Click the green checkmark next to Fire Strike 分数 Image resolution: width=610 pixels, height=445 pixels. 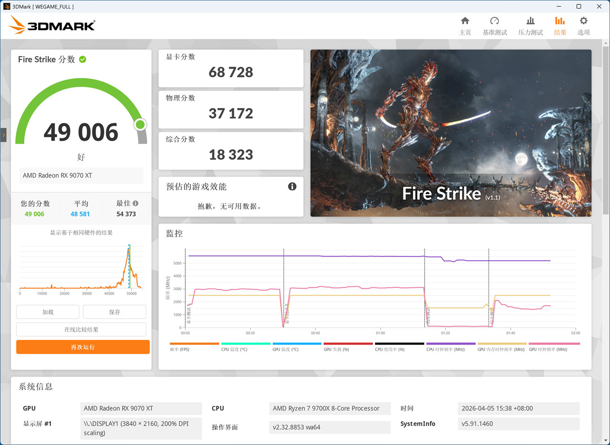point(82,59)
